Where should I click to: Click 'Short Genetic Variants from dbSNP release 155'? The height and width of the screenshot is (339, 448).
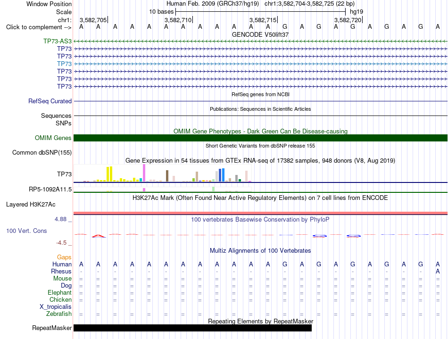click(260, 146)
